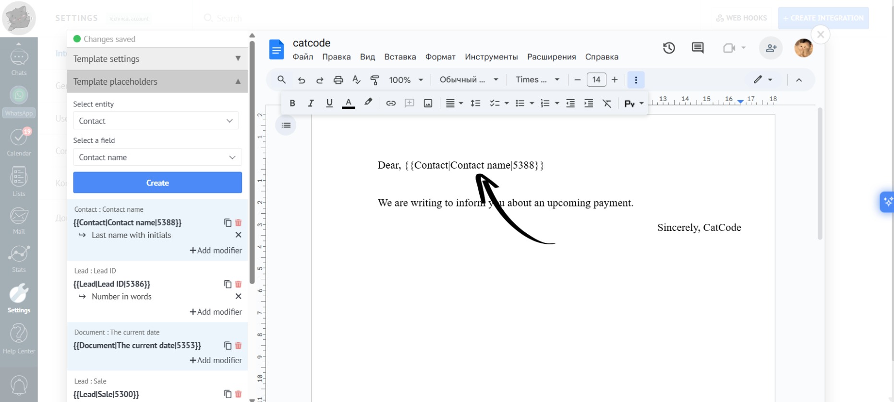Open the Contact name field dropdown
Image resolution: width=894 pixels, height=402 pixels.
tap(157, 157)
